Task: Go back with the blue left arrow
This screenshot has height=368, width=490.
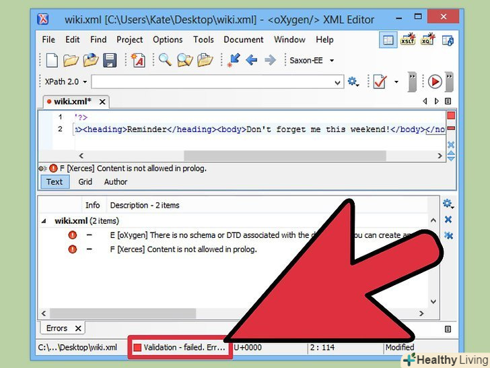Action: pyautogui.click(x=252, y=60)
